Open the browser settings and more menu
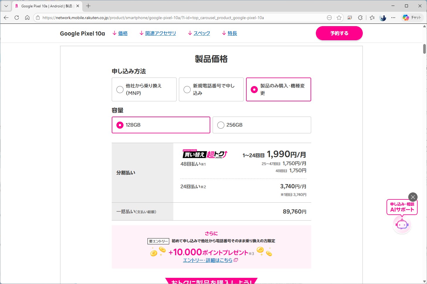Viewport: 427px width, 284px height. (x=393, y=18)
